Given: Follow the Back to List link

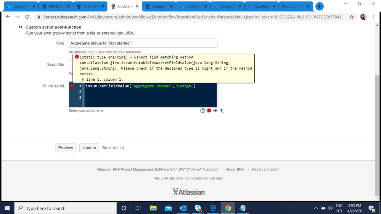Looking at the screenshot, I should coord(113,148).
